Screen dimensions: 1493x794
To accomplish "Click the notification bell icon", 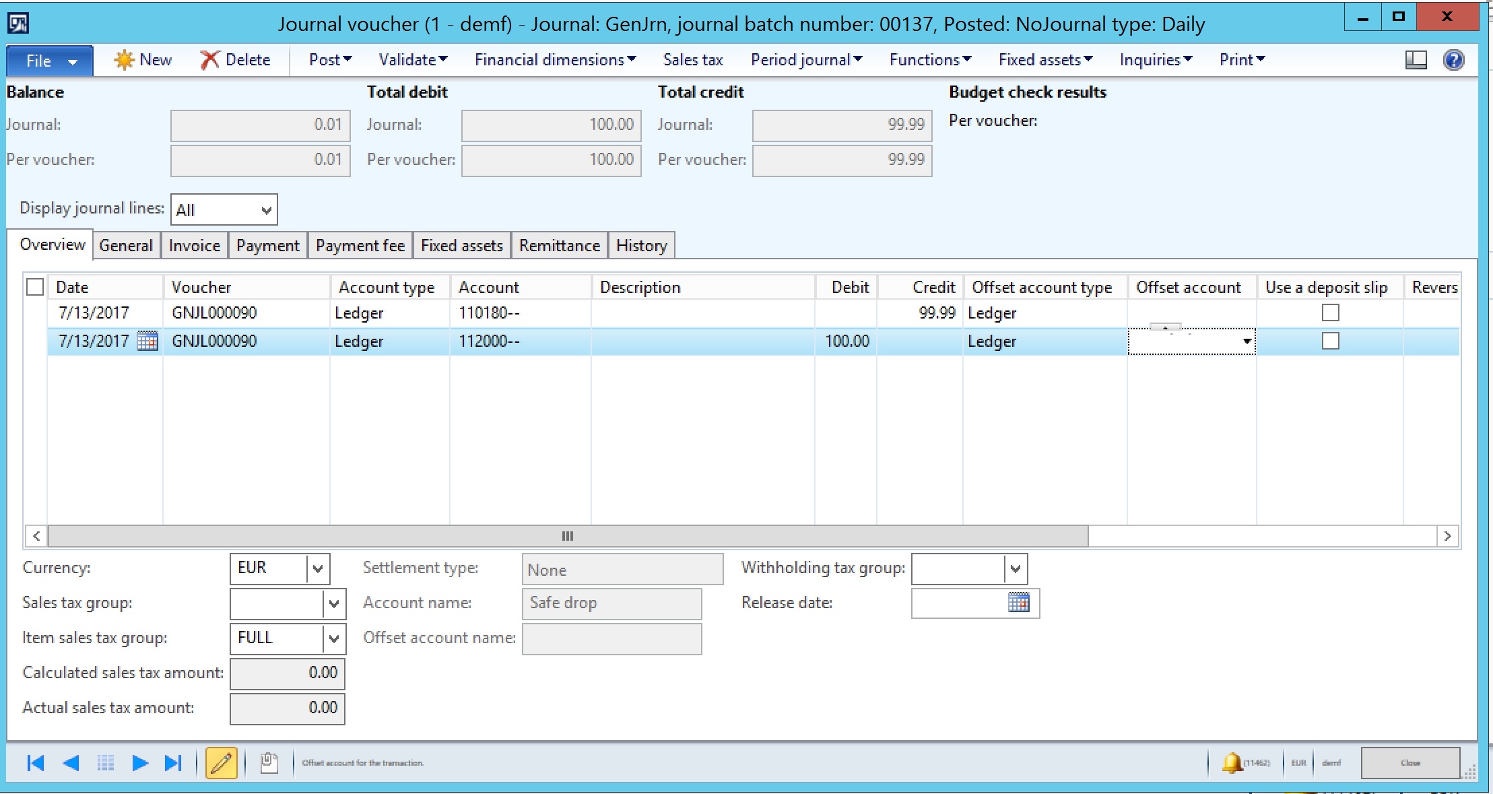I will coord(1231,762).
